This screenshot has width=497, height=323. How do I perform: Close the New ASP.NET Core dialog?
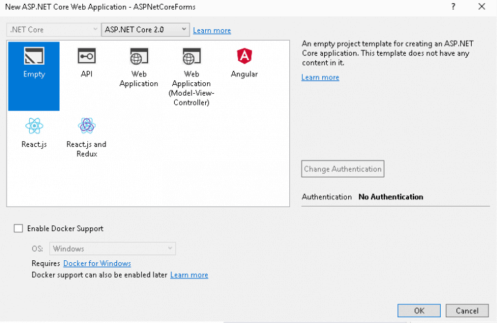point(481,6)
